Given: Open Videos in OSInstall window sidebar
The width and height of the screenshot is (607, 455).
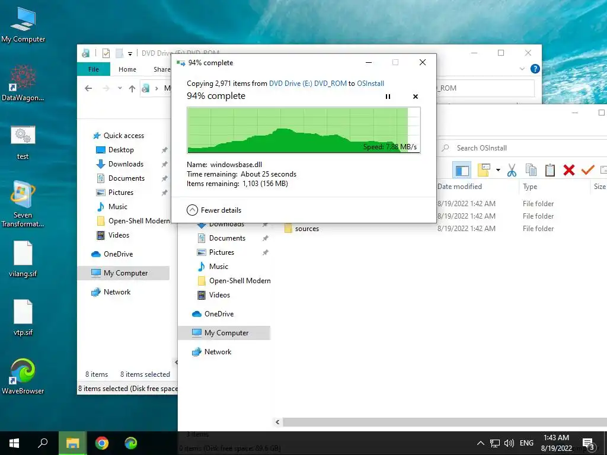Looking at the screenshot, I should point(213,295).
